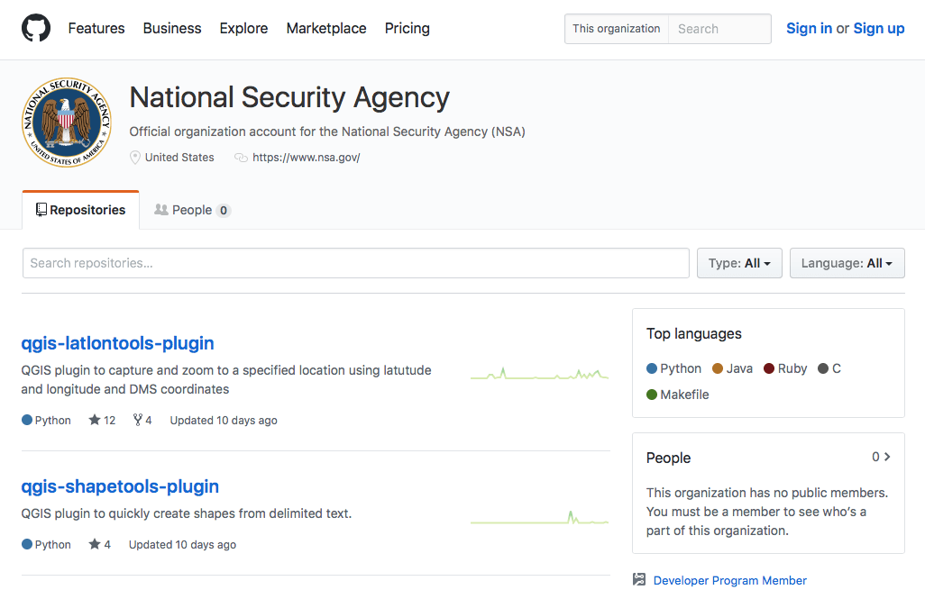This screenshot has height=599, width=925.
Task: Open the qgis-shapetools-plugin repository
Action: (x=120, y=486)
